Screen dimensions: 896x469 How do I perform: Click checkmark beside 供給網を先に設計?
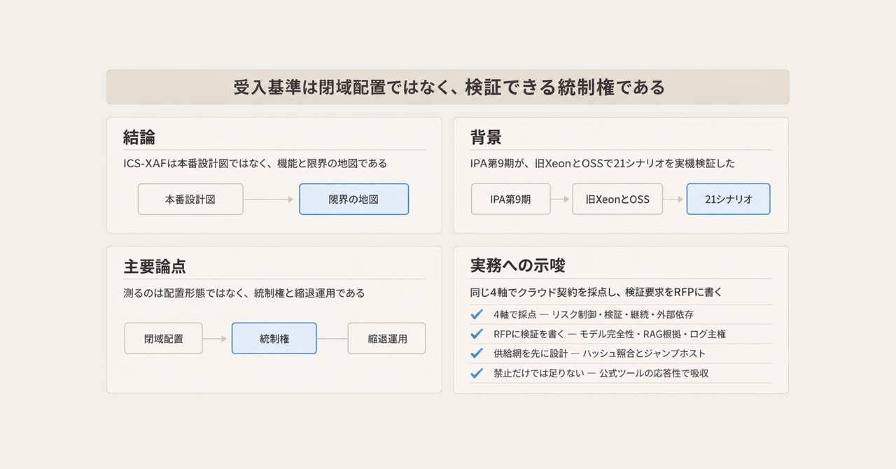coord(477,353)
